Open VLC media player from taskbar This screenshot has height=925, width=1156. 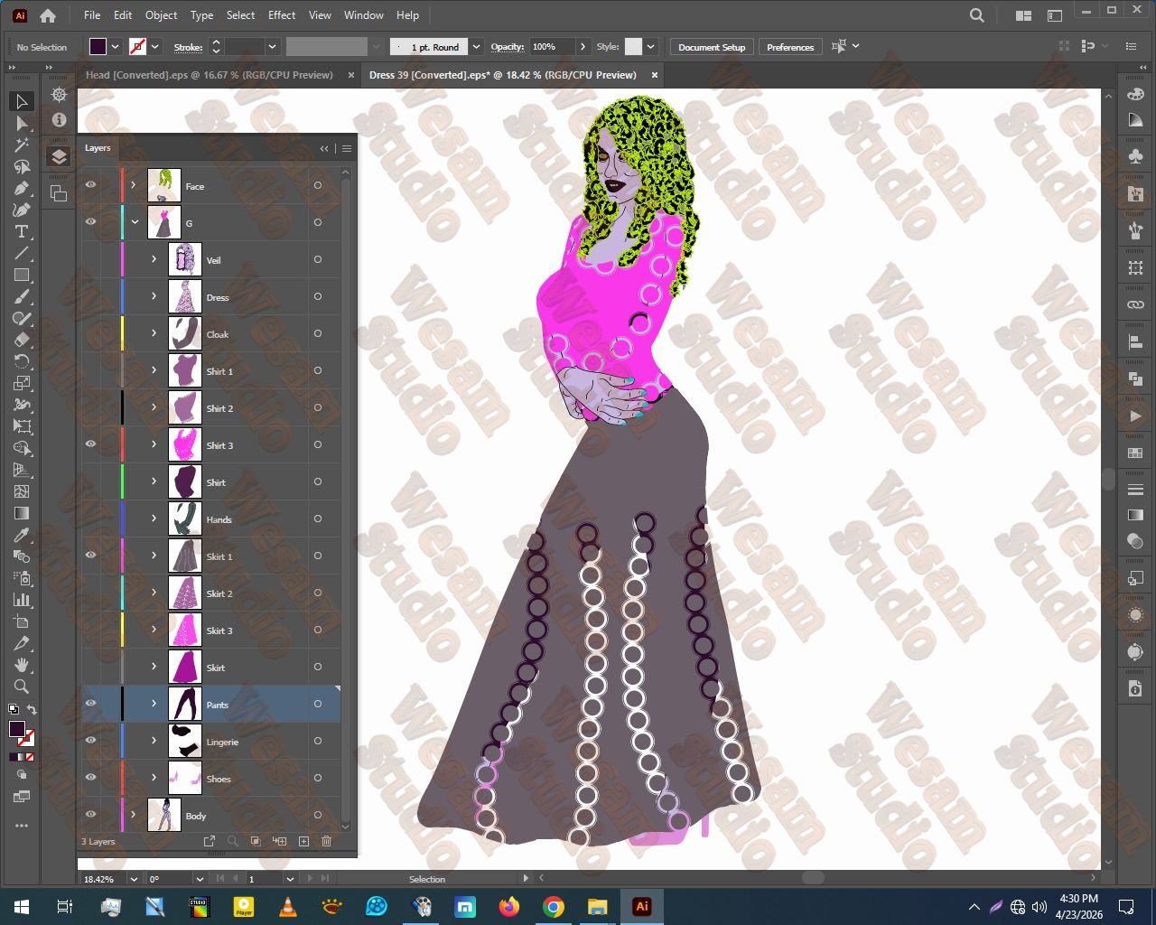click(x=288, y=907)
